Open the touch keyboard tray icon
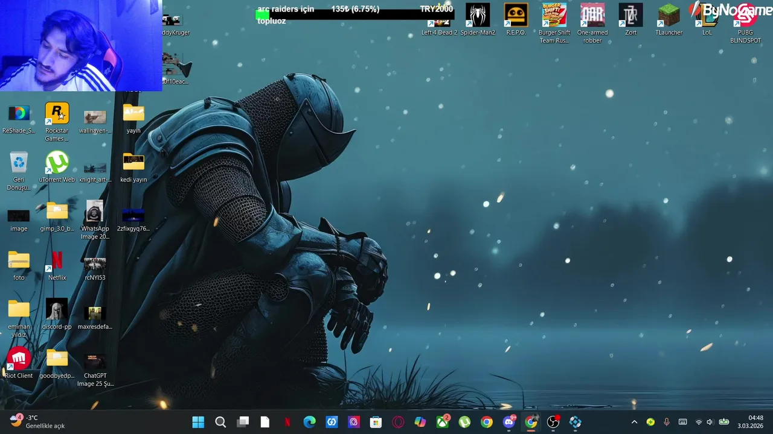The width and height of the screenshot is (773, 434). point(682,422)
